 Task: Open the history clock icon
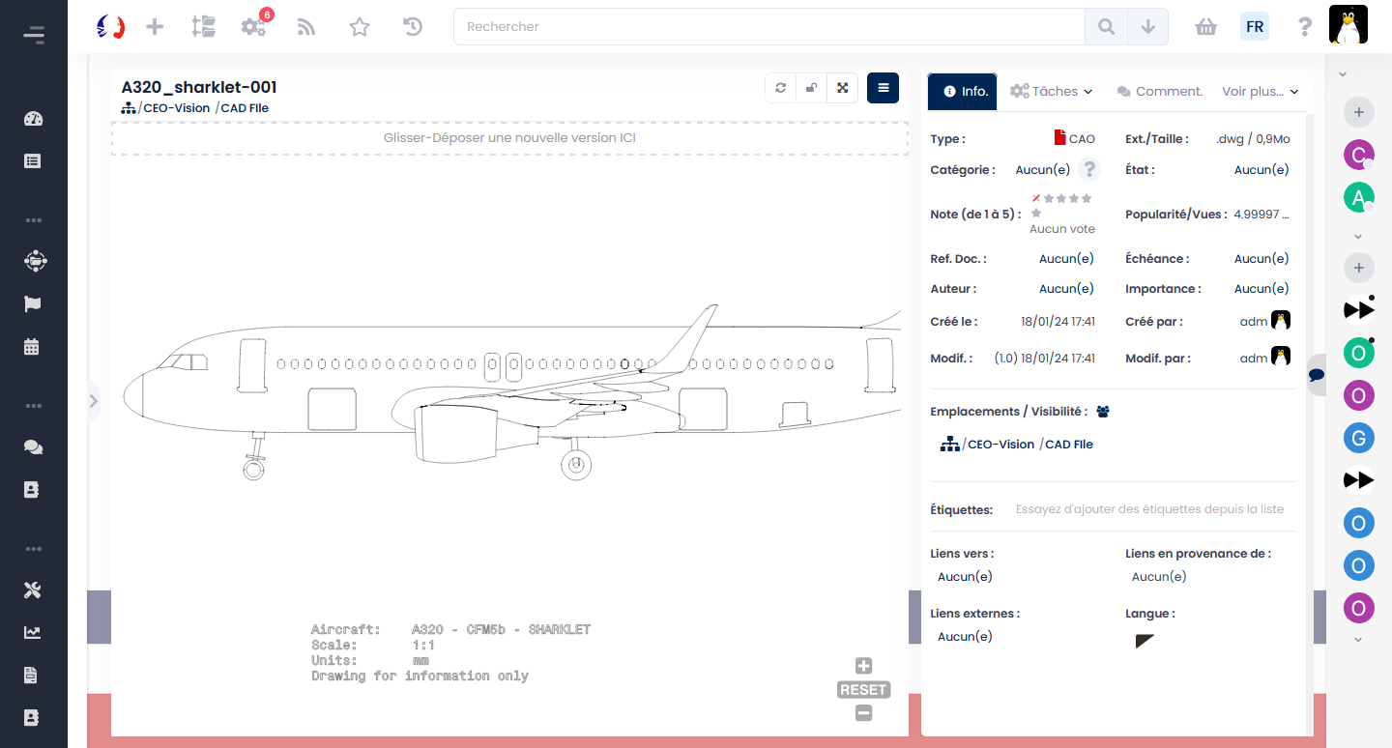click(413, 27)
